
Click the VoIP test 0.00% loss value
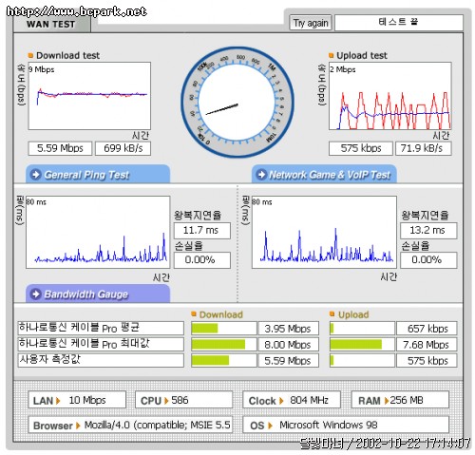coord(428,260)
